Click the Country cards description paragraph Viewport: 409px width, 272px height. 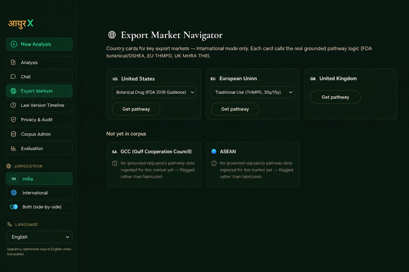click(239, 52)
